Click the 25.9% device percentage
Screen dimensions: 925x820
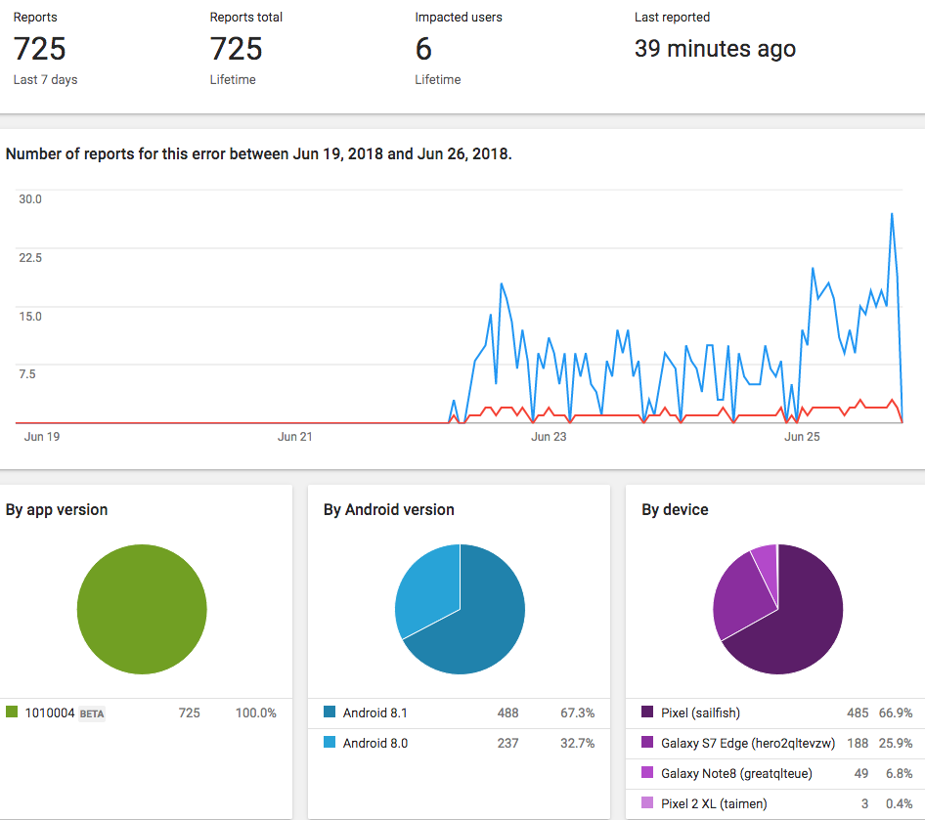[896, 743]
